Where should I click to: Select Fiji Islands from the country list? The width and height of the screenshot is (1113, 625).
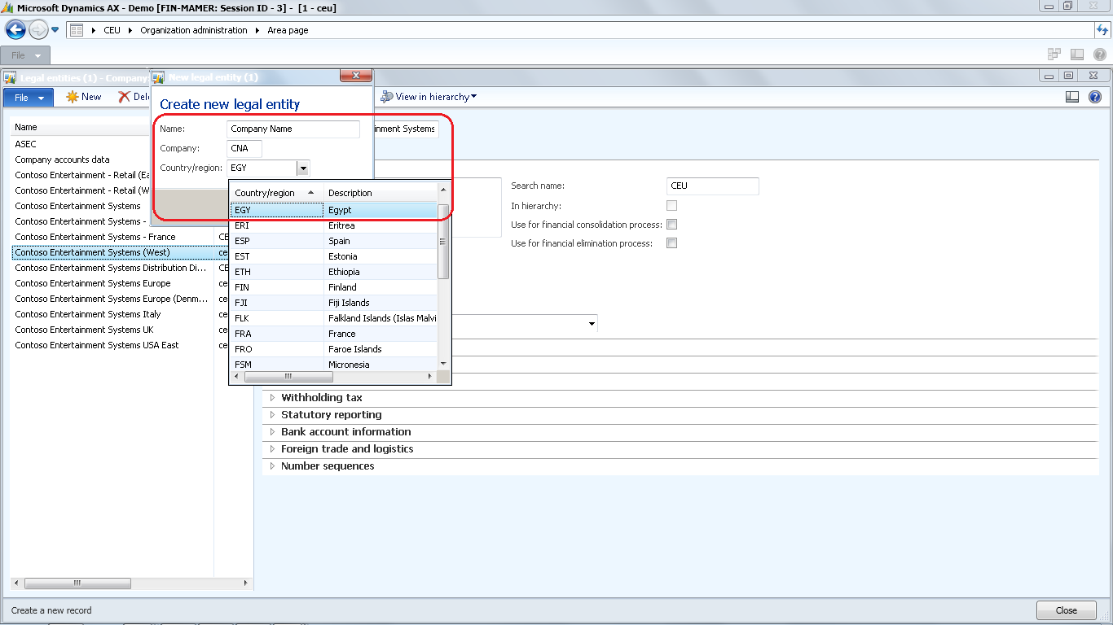click(334, 303)
